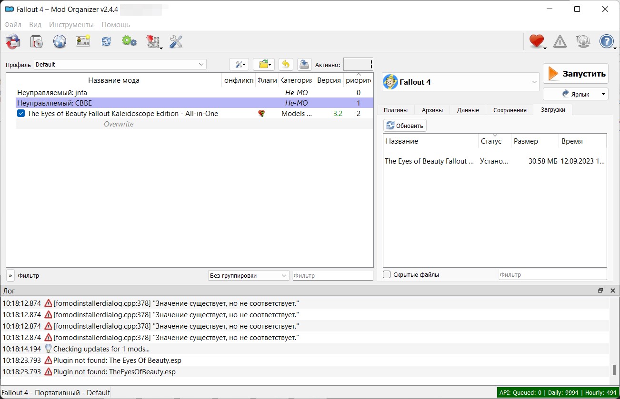Open the profiles ID card icon
The image size is (620, 399).
click(83, 42)
